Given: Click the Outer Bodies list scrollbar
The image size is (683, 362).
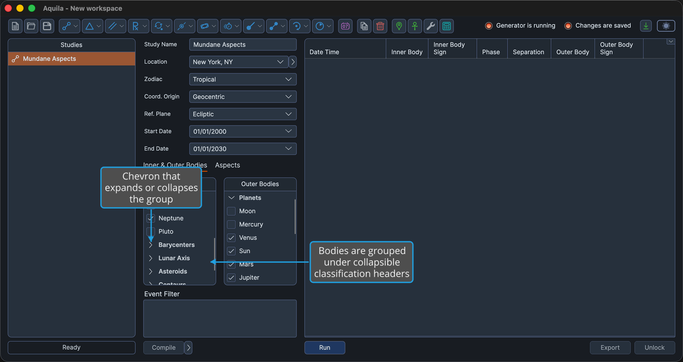Looking at the screenshot, I should coord(295,216).
